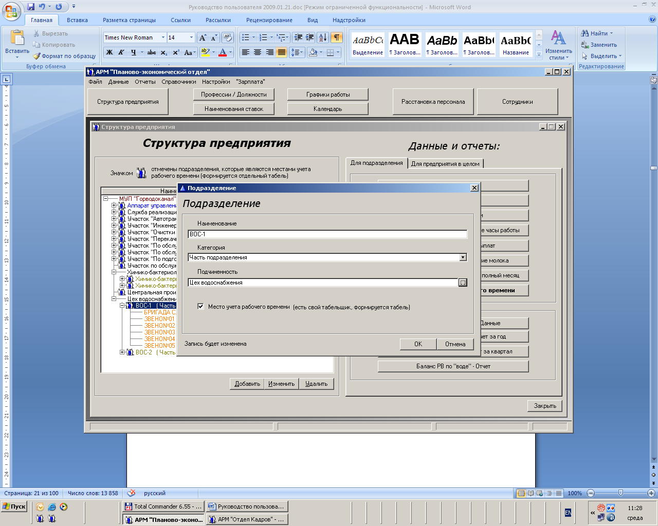The image size is (658, 526).
Task: Click zoom out minus button
Action: 591,493
